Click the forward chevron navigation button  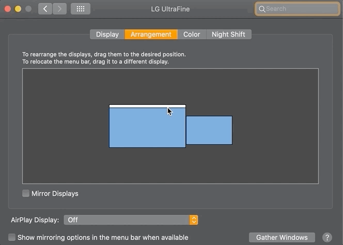(x=59, y=9)
